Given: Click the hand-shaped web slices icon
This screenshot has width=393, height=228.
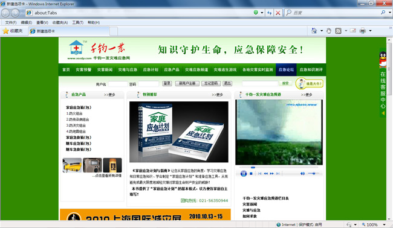Looking at the screenshot, I should [x=328, y=31].
